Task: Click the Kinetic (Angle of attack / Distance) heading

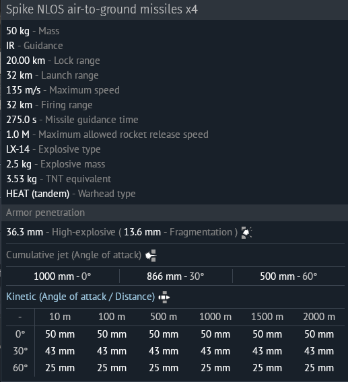Action: coord(81,297)
